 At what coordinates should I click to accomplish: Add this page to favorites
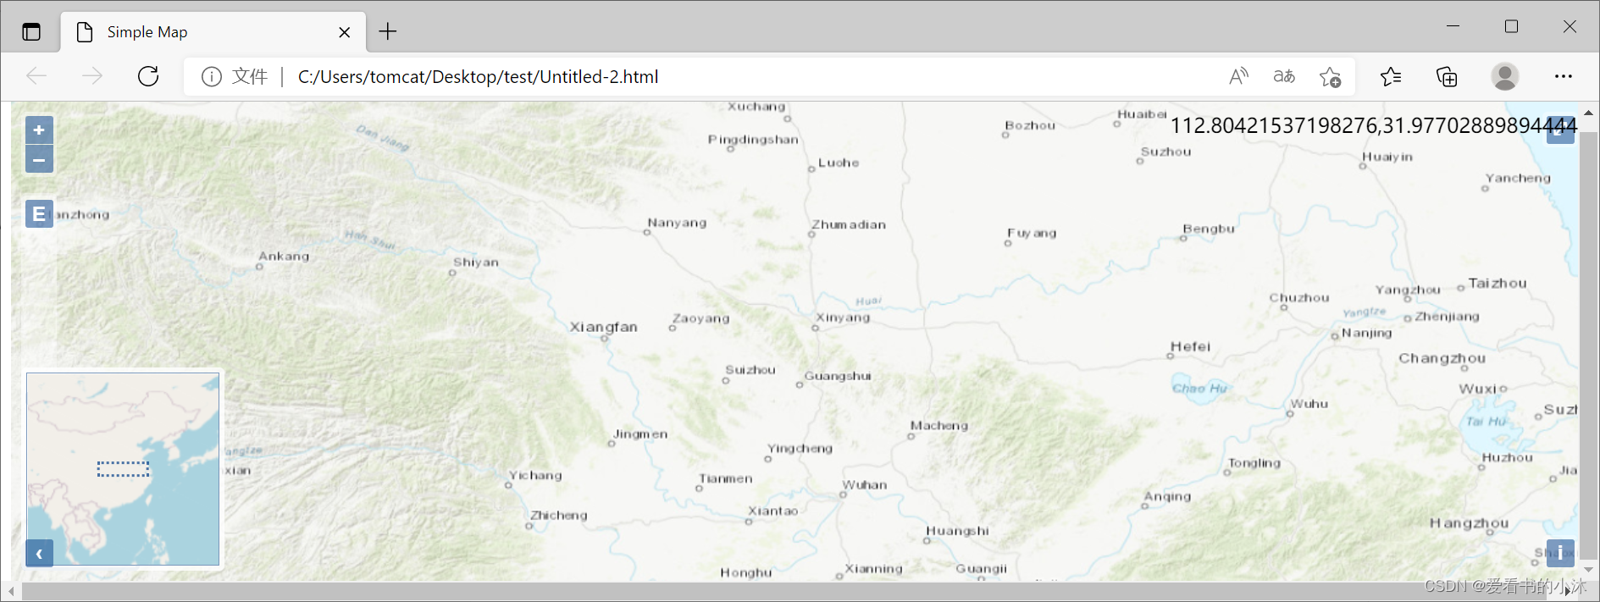coord(1330,77)
